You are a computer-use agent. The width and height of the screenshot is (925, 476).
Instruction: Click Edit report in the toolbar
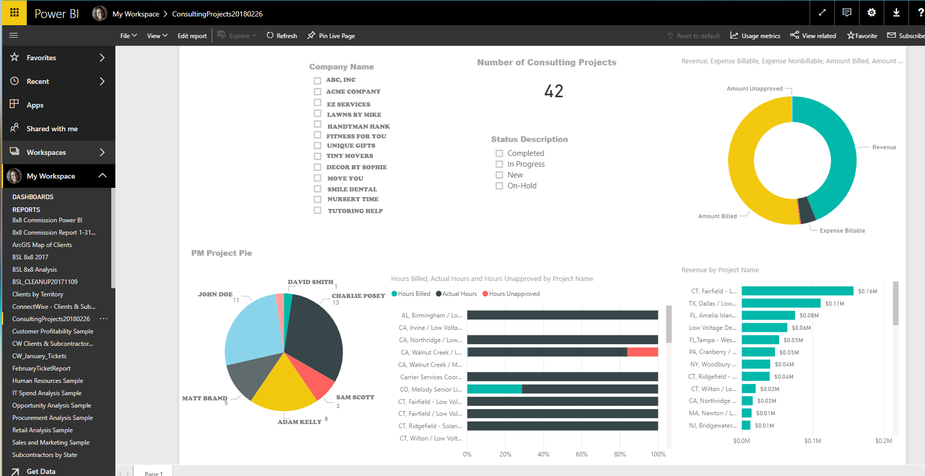(x=192, y=36)
